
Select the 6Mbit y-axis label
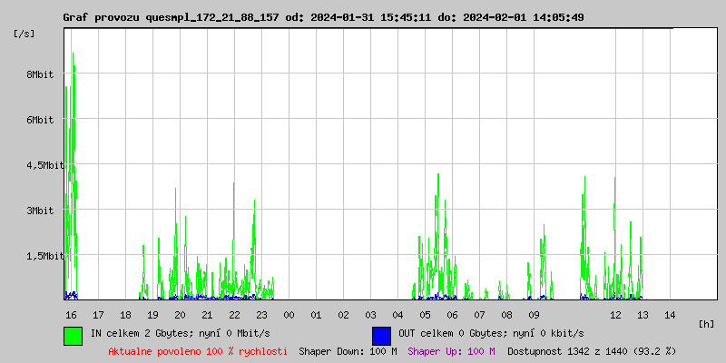40,120
